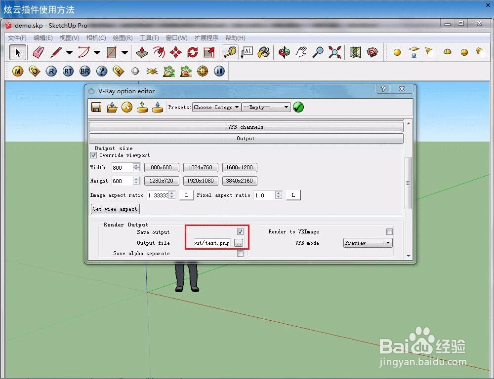Expand the VFB channels rollout
The image size is (494, 379).
pos(246,127)
